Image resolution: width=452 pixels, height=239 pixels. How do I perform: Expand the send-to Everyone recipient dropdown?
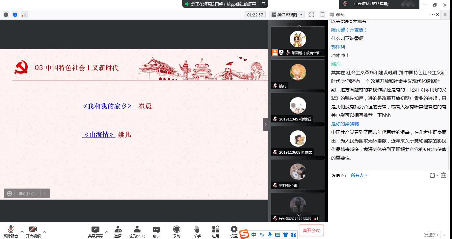coord(359,176)
